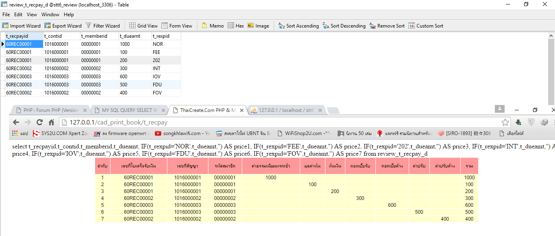The width and height of the screenshot is (555, 236).
Task: Bookmark this page with the star
Action: 505,122
